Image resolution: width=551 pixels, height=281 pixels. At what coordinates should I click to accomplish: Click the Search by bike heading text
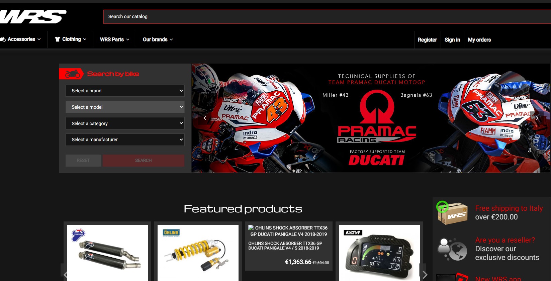point(113,74)
